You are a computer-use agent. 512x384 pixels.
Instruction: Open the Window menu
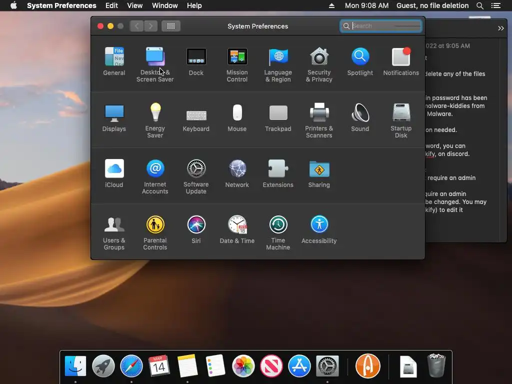click(165, 5)
